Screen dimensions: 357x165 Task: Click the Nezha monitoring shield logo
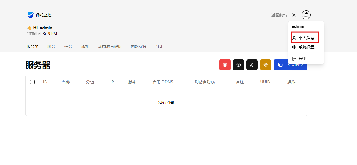coord(30,15)
